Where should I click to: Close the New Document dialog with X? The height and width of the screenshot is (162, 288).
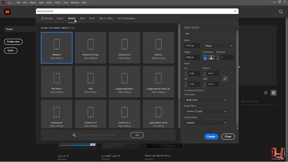[x=235, y=11]
